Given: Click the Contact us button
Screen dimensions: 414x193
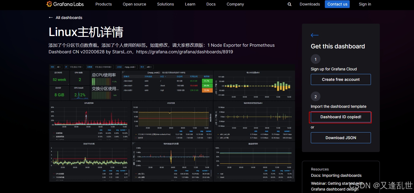Looking at the screenshot, I should click(337, 4).
